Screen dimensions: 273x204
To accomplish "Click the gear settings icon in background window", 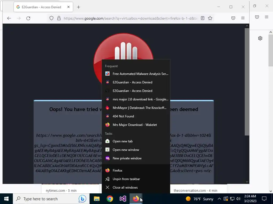I will point(260,38).
